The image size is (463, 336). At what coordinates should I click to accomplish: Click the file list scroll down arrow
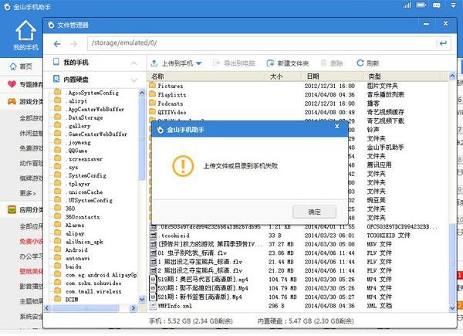tap(452, 308)
